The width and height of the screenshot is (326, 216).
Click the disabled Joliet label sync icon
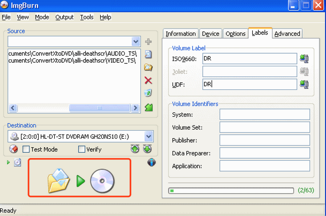coord(304,72)
